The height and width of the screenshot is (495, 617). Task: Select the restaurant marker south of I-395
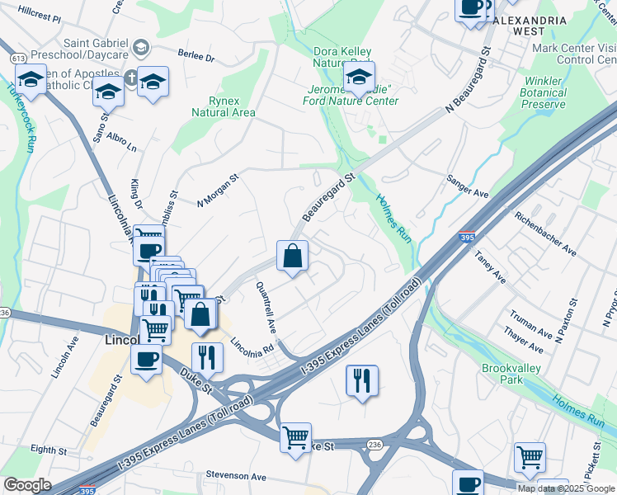tap(362, 382)
